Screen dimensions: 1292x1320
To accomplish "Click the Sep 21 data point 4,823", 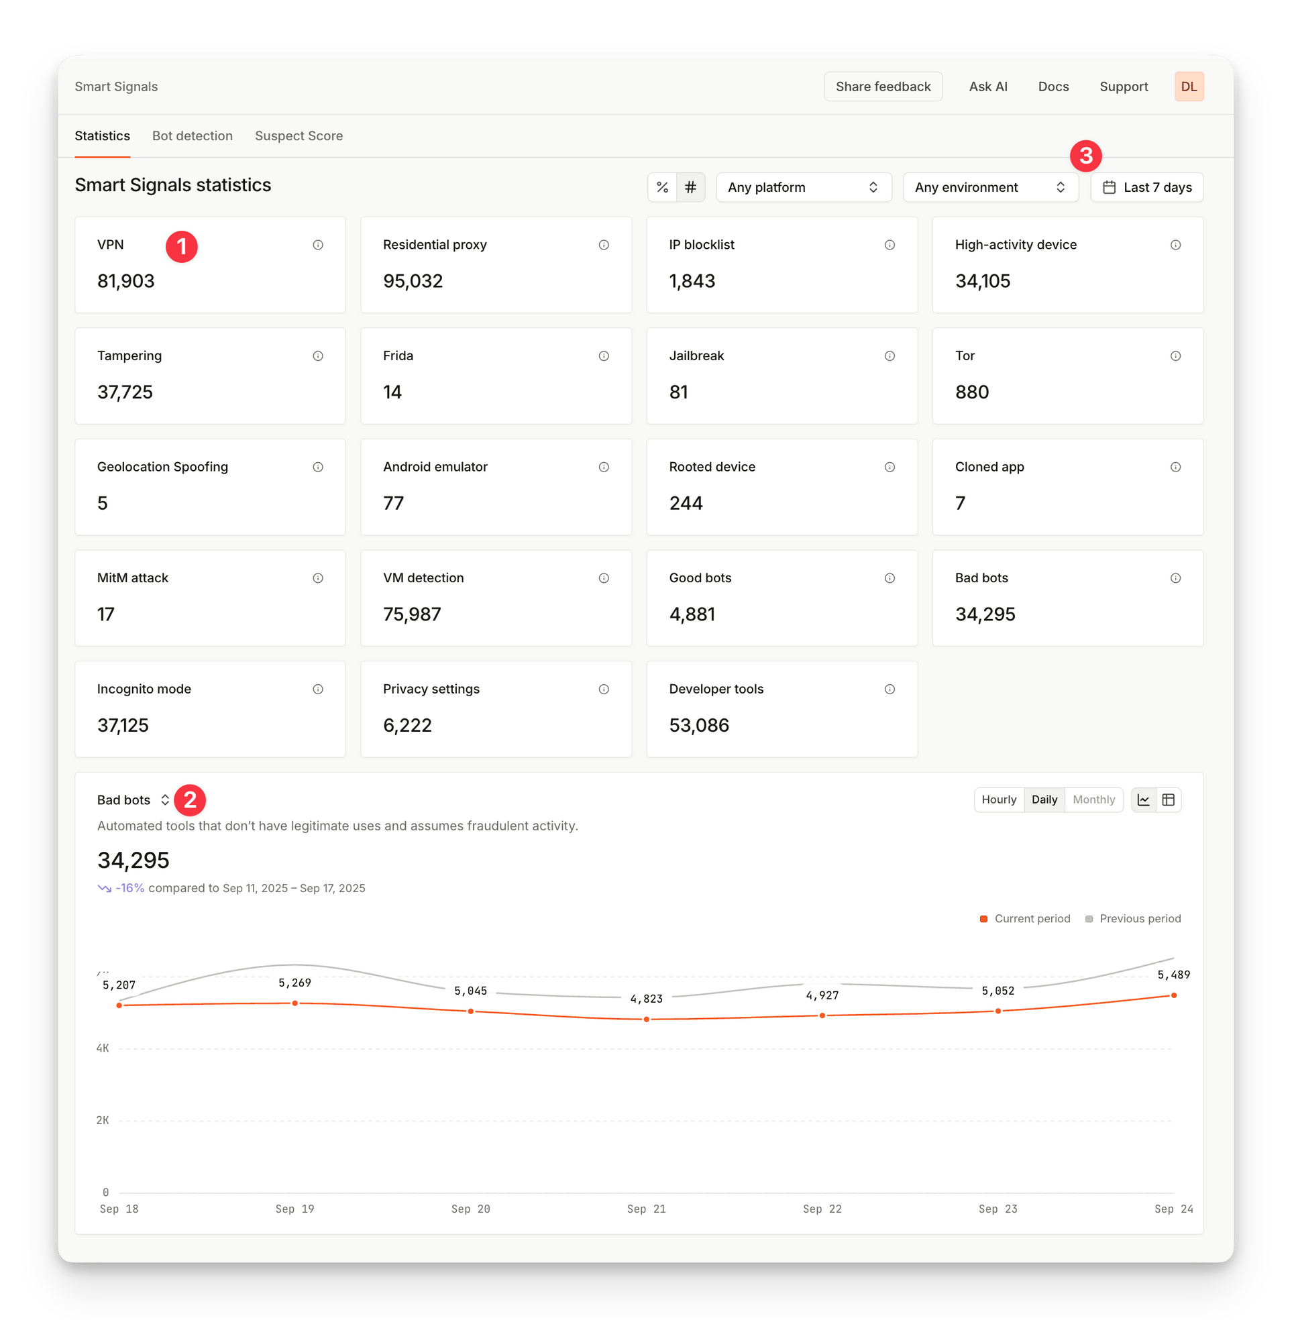I will coord(646,1019).
